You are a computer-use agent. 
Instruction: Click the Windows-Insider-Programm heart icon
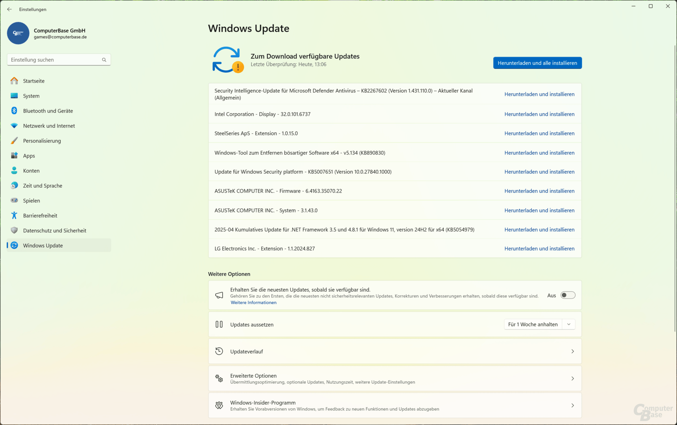(x=219, y=405)
